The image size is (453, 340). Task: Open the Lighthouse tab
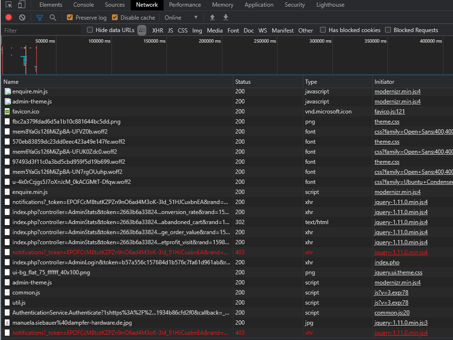(x=330, y=5)
